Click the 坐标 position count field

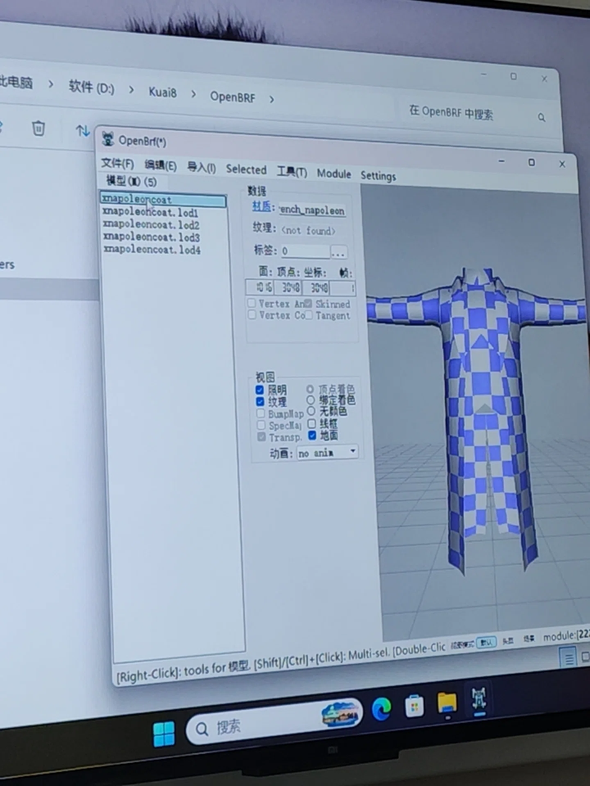(317, 288)
